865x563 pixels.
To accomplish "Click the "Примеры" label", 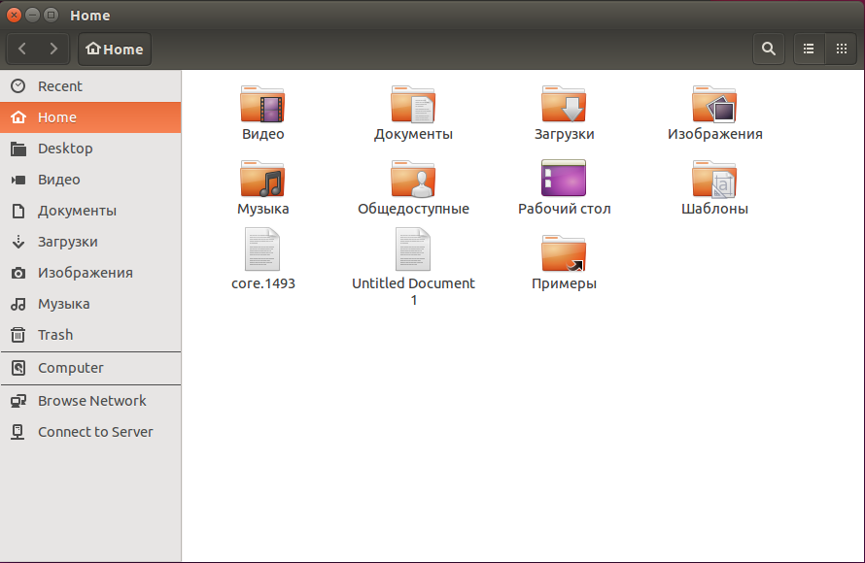I will pyautogui.click(x=564, y=283).
